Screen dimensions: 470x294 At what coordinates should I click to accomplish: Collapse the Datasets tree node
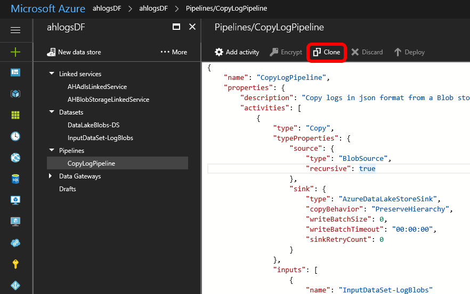[52, 112]
